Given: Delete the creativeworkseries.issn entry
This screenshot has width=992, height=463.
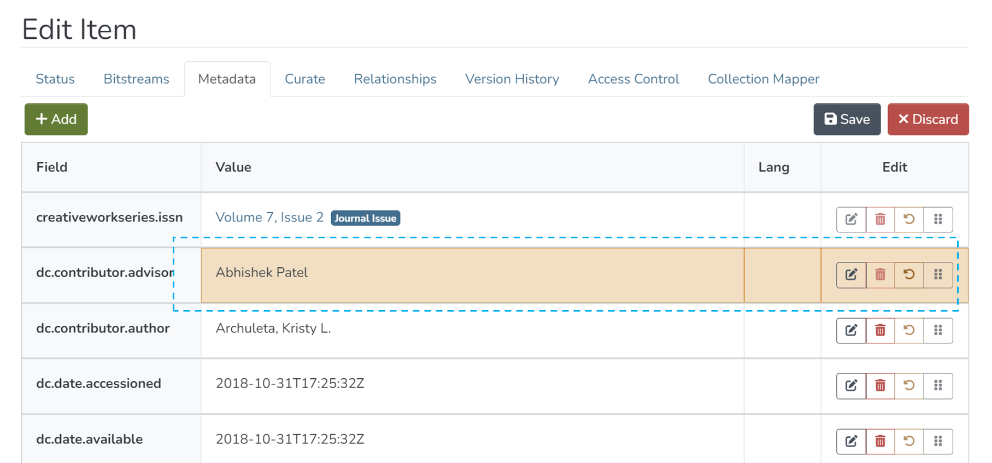Looking at the screenshot, I should pos(880,219).
